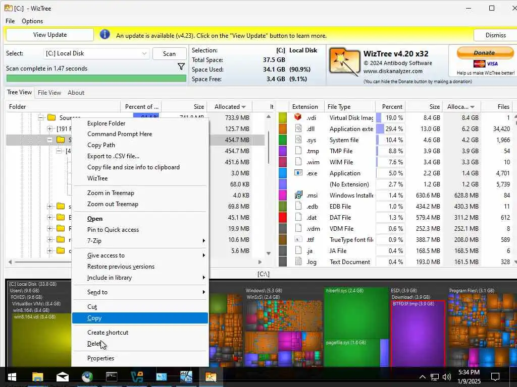Sort by the Allocated column header
Screen dimensions: 517x387
click(x=230, y=107)
